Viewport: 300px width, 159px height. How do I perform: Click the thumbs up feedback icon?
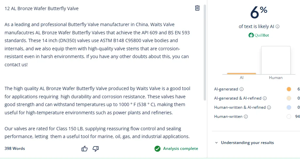tap(85, 149)
